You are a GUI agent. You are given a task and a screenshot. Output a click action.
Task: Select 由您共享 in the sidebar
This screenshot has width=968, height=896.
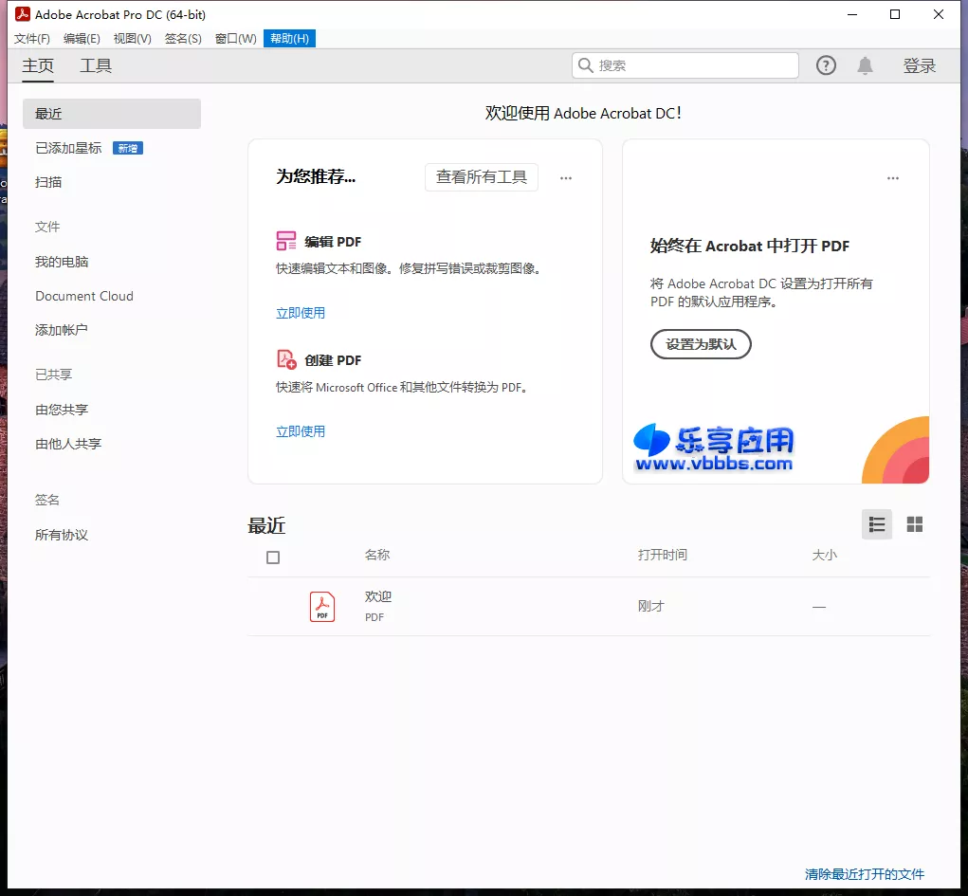pyautogui.click(x=62, y=410)
